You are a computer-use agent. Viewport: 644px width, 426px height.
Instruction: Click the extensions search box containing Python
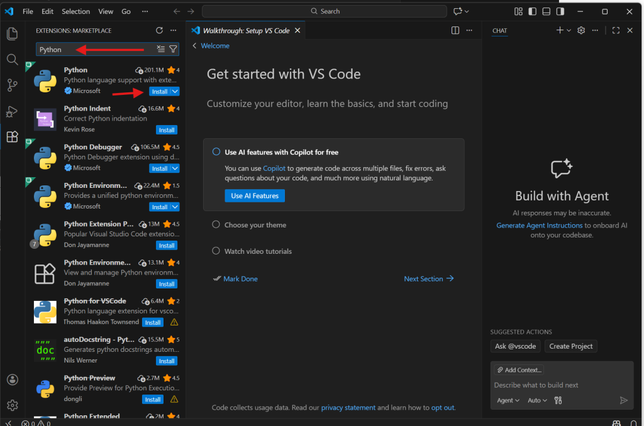94,50
